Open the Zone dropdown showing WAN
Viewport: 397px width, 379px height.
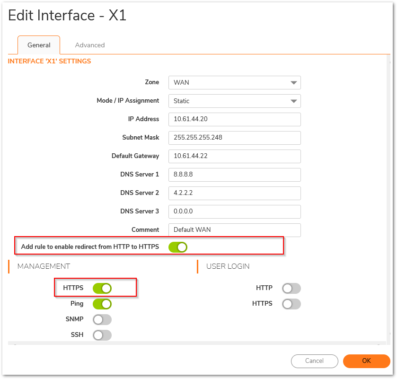coord(234,82)
